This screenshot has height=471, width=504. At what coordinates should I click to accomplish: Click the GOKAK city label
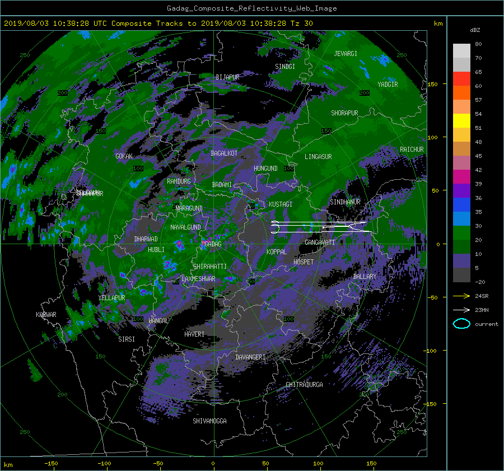(124, 156)
